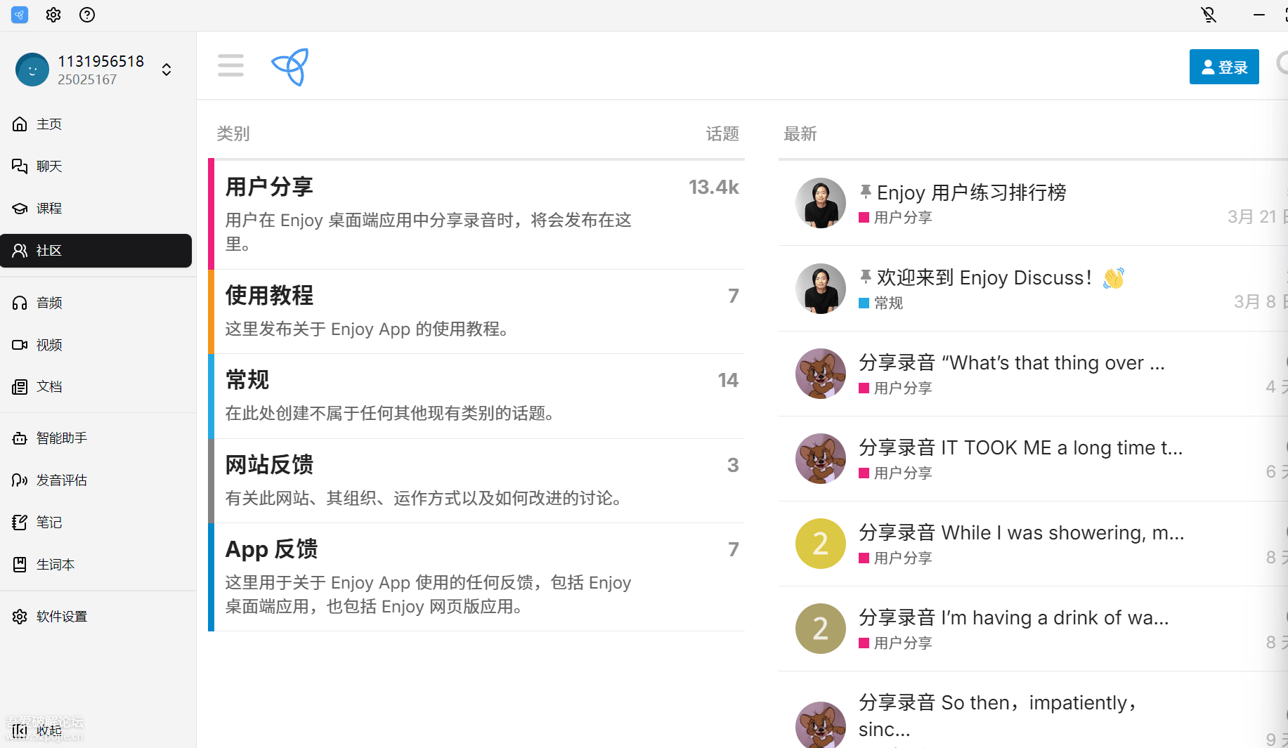Click the Enjoy forum logo
The width and height of the screenshot is (1288, 748).
290,67
